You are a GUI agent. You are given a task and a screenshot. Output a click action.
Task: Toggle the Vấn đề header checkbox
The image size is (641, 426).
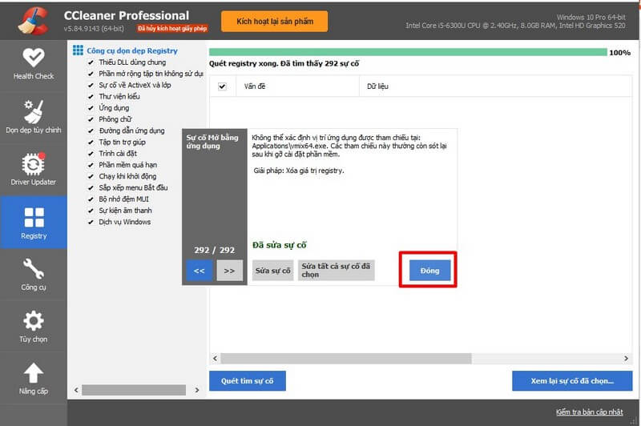[x=222, y=86]
